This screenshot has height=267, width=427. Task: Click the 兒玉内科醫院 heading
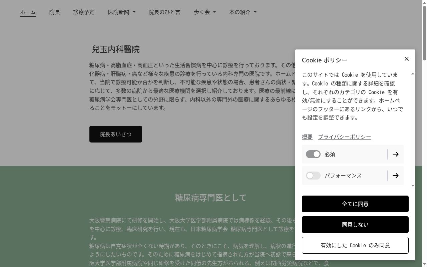[115, 49]
